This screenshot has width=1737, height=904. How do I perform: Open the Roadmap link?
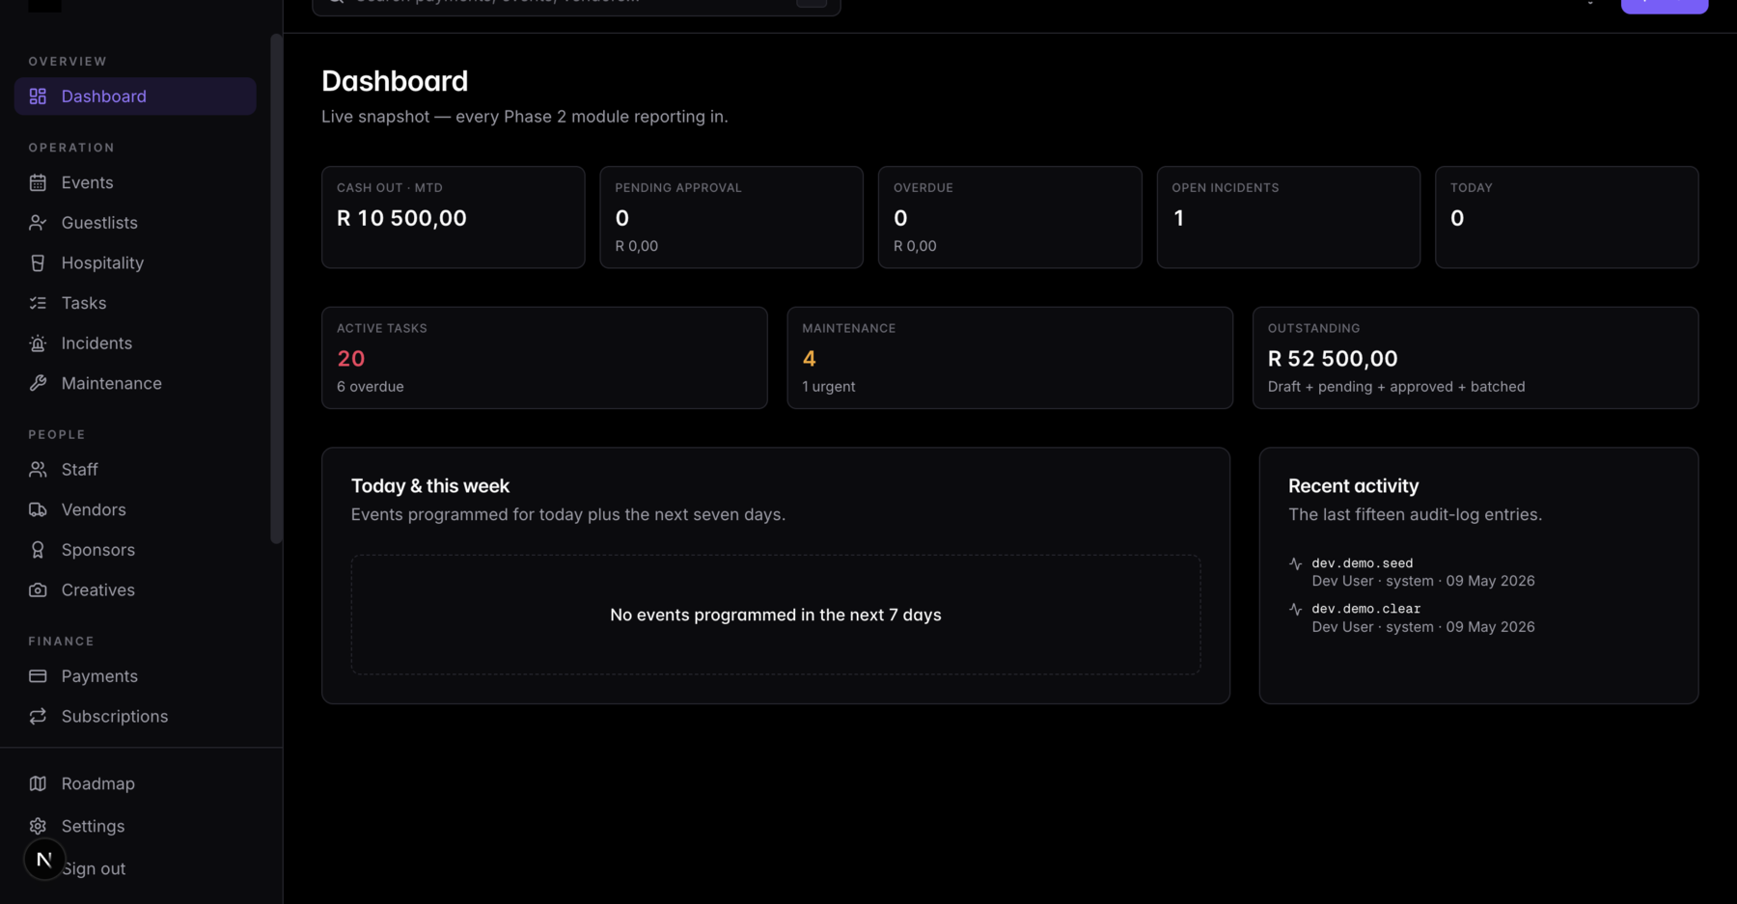[x=135, y=783]
